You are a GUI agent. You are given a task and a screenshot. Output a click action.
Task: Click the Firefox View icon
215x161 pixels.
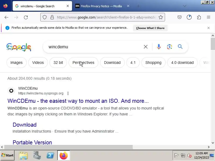click(x=5, y=6)
